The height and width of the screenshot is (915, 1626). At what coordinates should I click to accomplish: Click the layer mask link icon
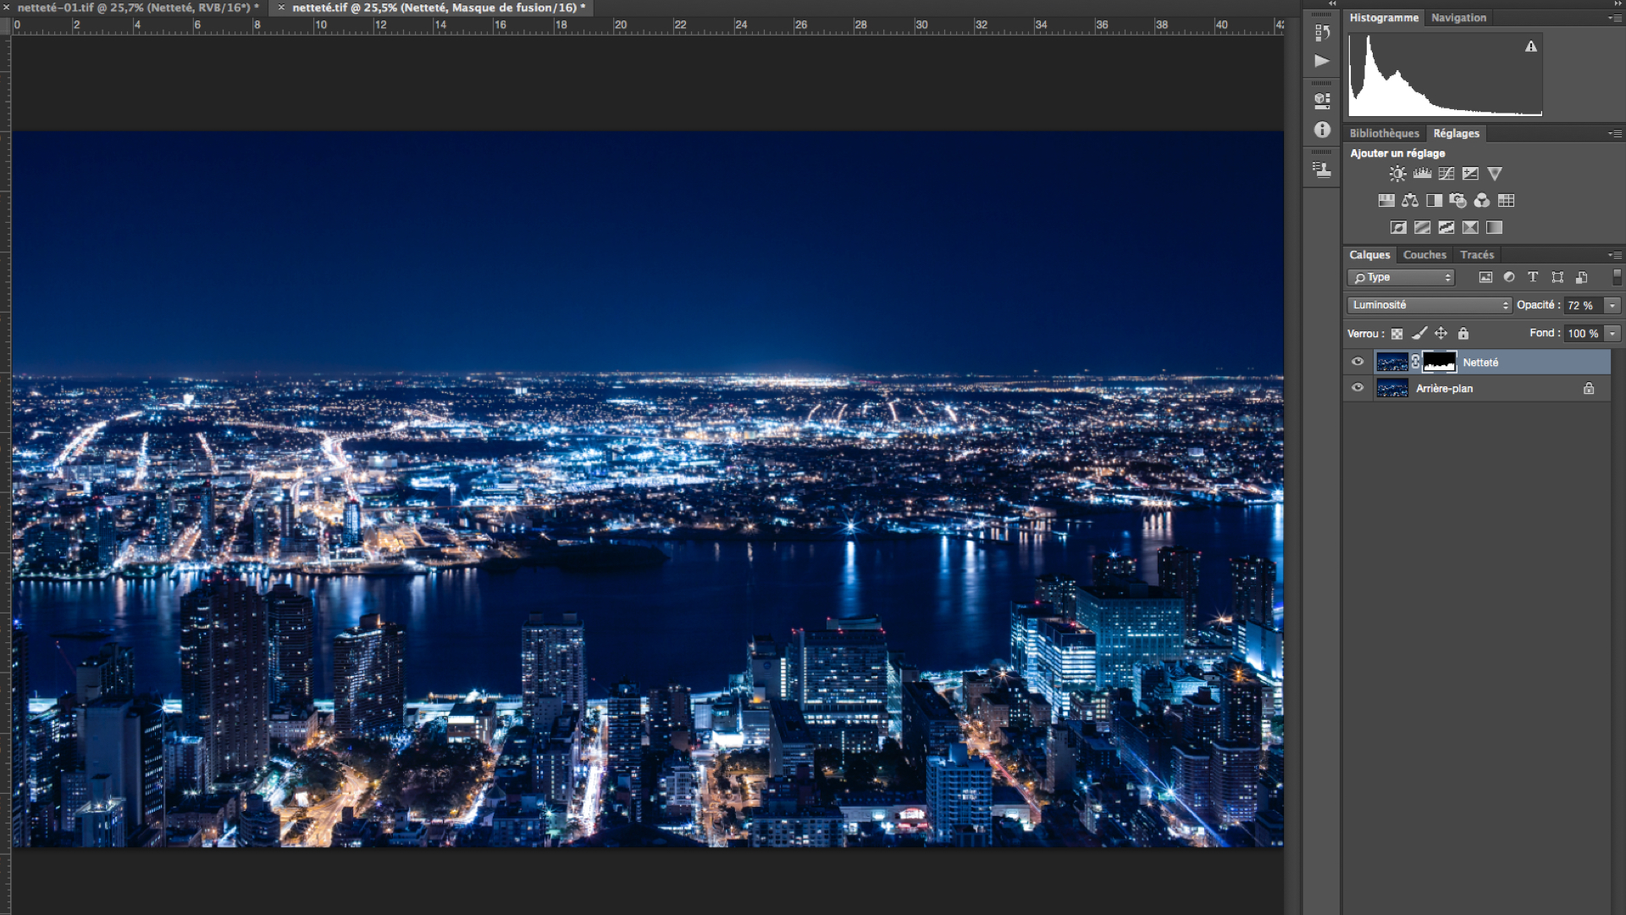(x=1415, y=362)
